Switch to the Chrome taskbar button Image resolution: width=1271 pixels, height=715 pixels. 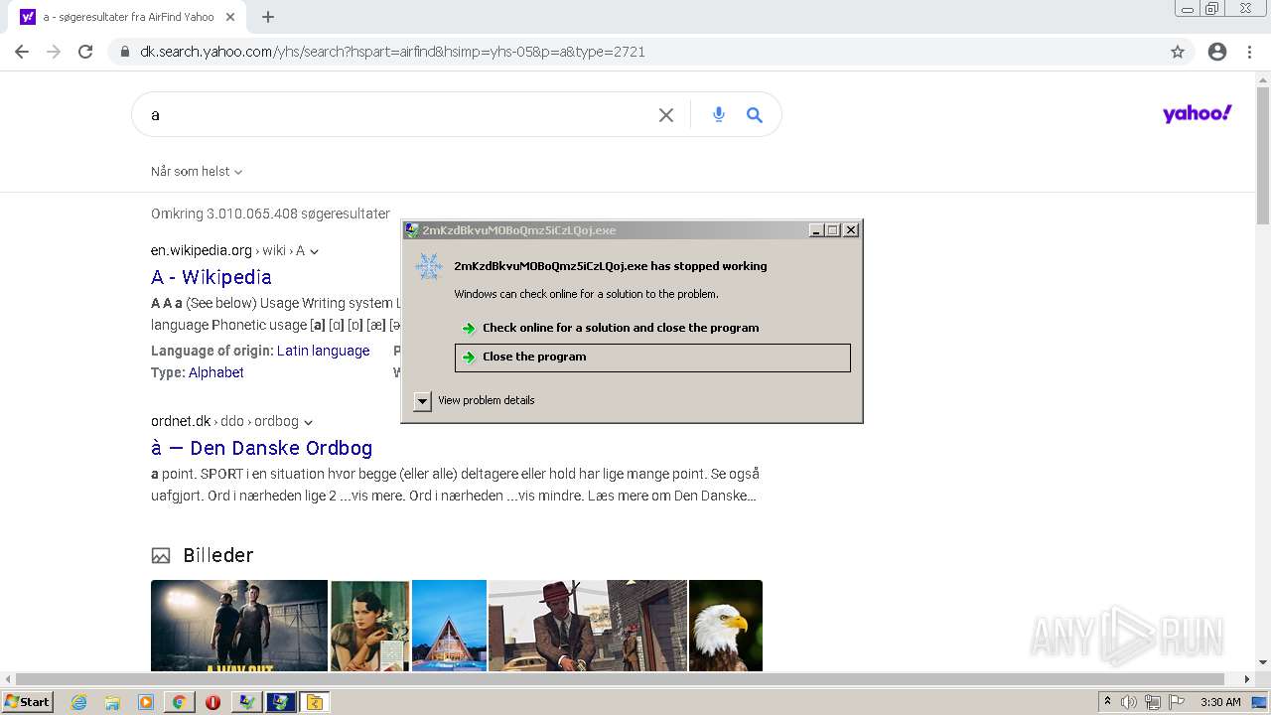pyautogui.click(x=179, y=702)
